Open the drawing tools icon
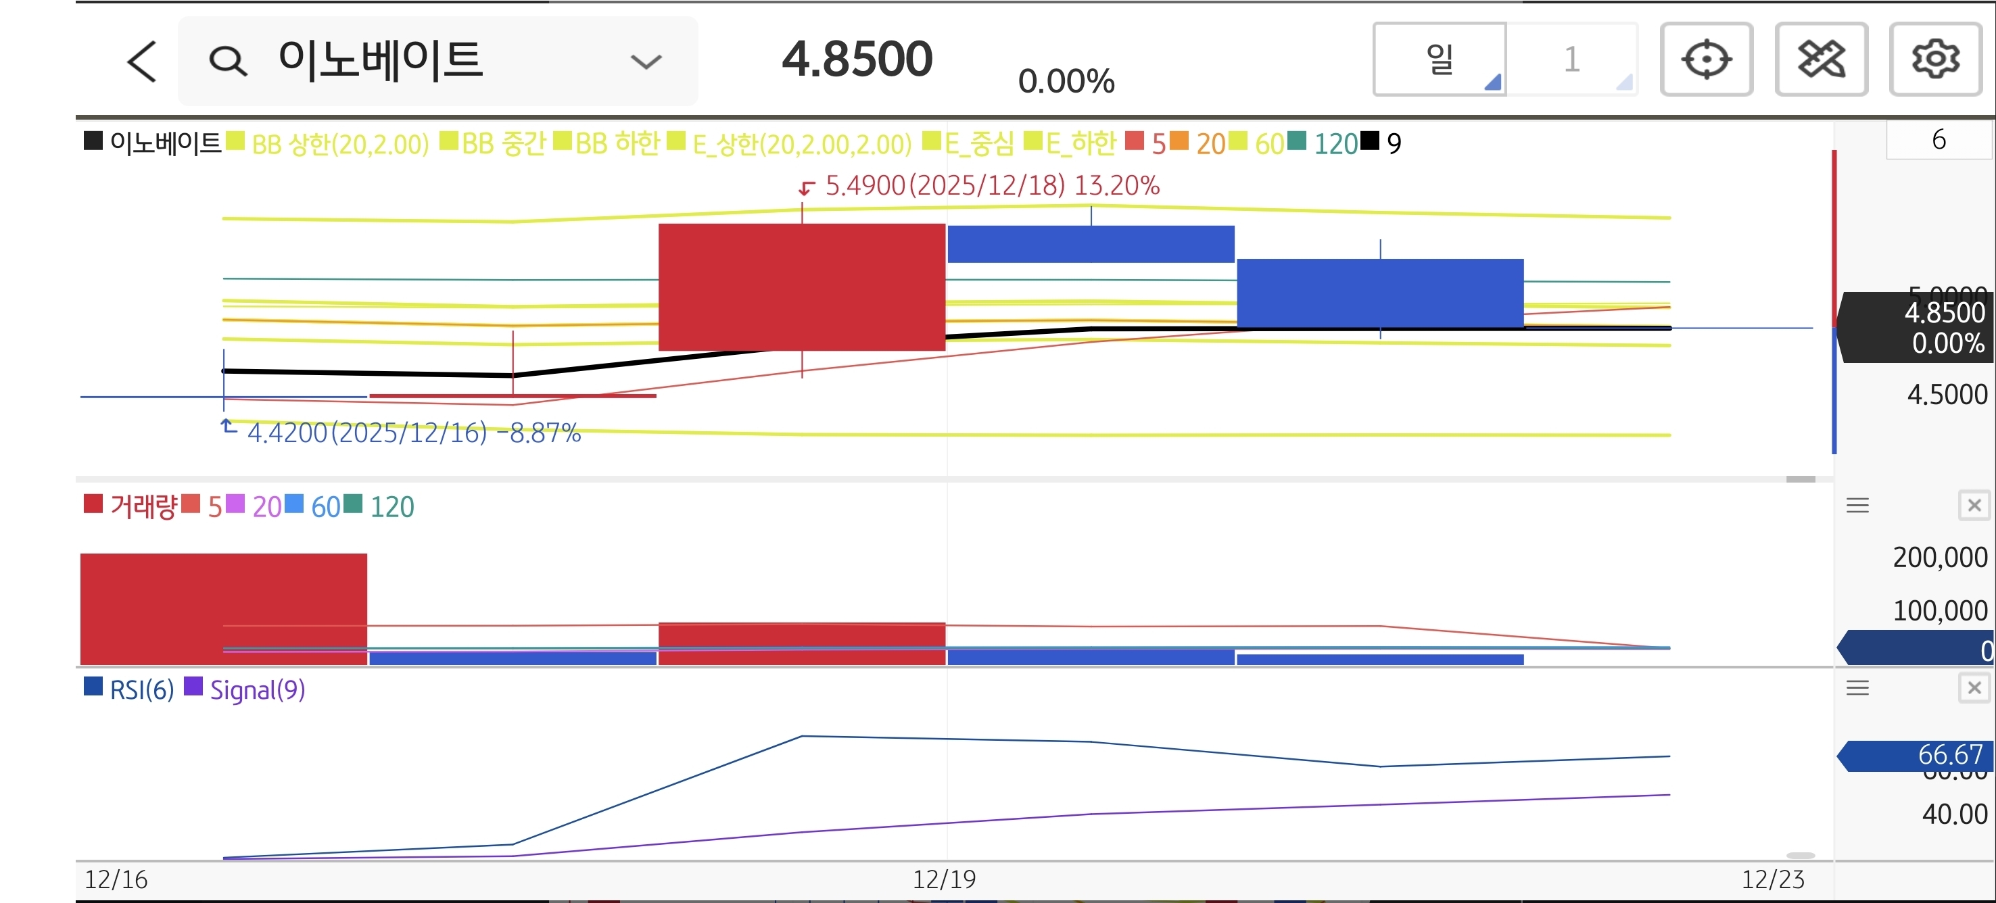This screenshot has height=903, width=1996. pyautogui.click(x=1821, y=59)
